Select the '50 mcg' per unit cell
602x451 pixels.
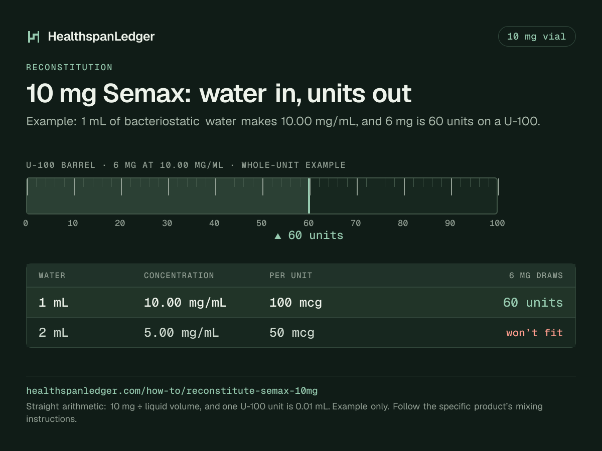(x=292, y=333)
